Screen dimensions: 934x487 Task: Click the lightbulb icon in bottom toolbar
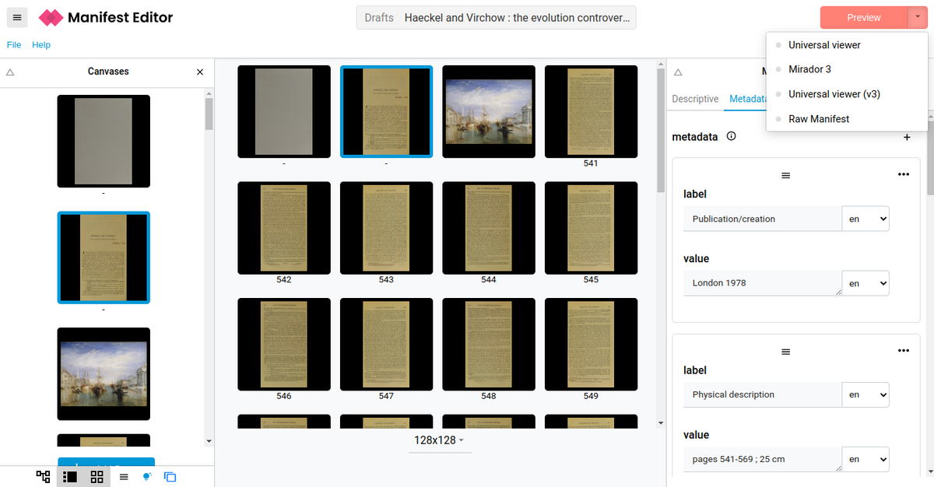coord(146,477)
